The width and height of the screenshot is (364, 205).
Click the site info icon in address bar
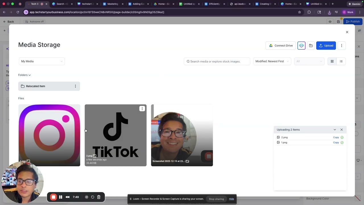tap(26, 12)
